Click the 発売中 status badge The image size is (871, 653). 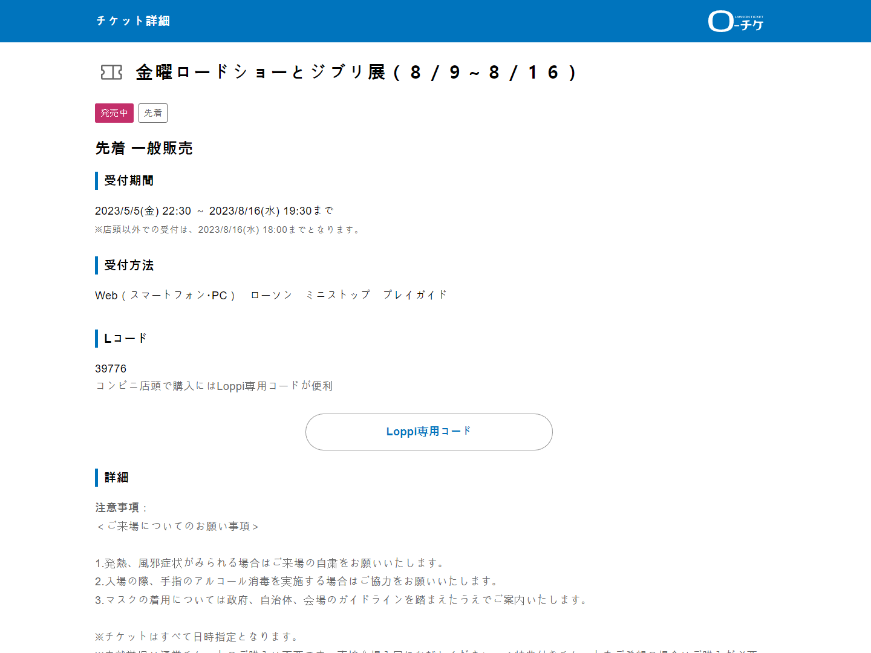click(x=114, y=113)
